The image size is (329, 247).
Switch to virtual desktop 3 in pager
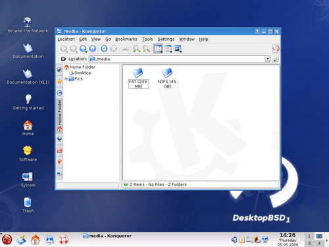coord(309,243)
